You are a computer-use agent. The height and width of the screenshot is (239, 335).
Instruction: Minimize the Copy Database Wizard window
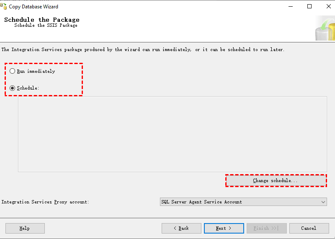290,6
